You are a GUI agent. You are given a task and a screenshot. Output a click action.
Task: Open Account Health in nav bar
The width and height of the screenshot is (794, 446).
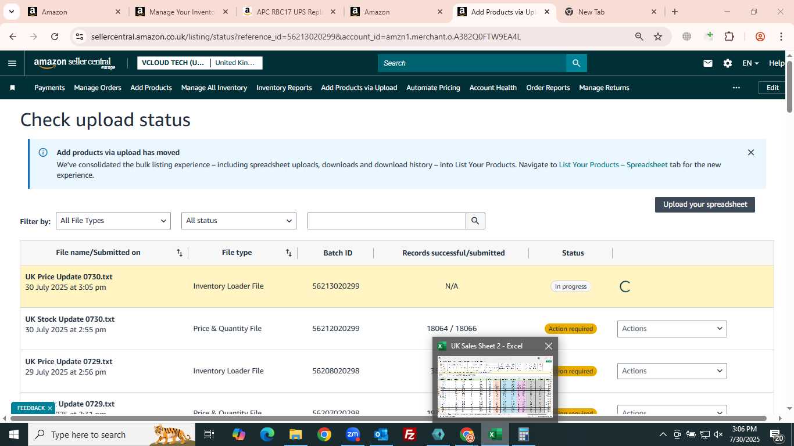[x=493, y=88]
